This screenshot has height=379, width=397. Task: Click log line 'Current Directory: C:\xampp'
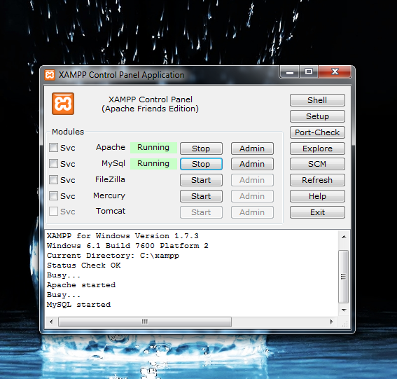tap(113, 256)
